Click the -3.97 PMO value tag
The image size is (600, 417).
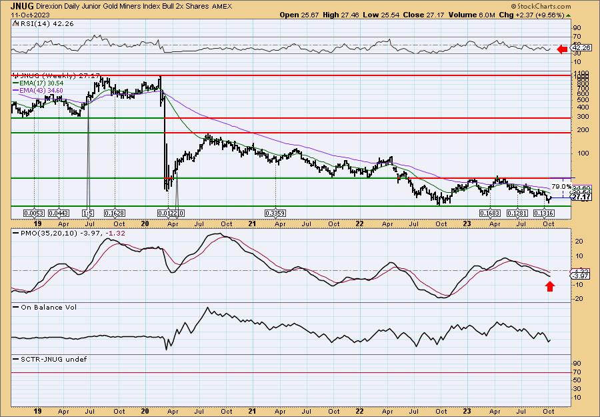[x=580, y=276]
